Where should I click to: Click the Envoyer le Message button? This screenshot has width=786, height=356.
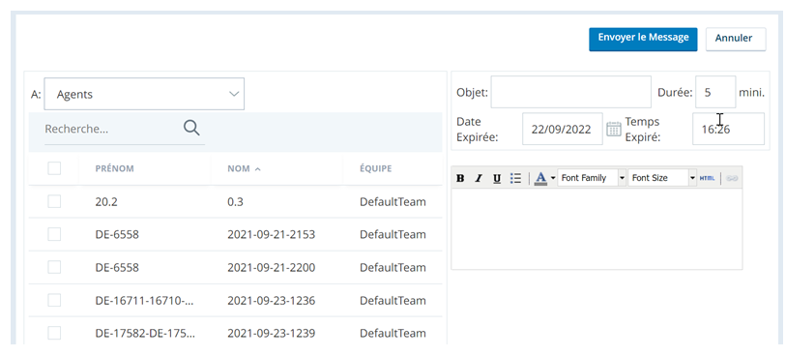pos(643,39)
